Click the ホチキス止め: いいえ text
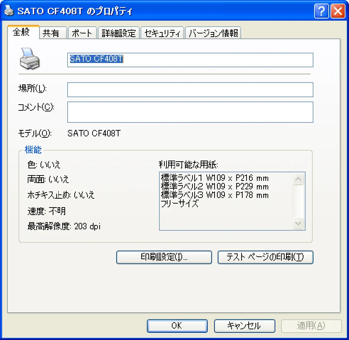This screenshot has width=349, height=340. (61, 195)
